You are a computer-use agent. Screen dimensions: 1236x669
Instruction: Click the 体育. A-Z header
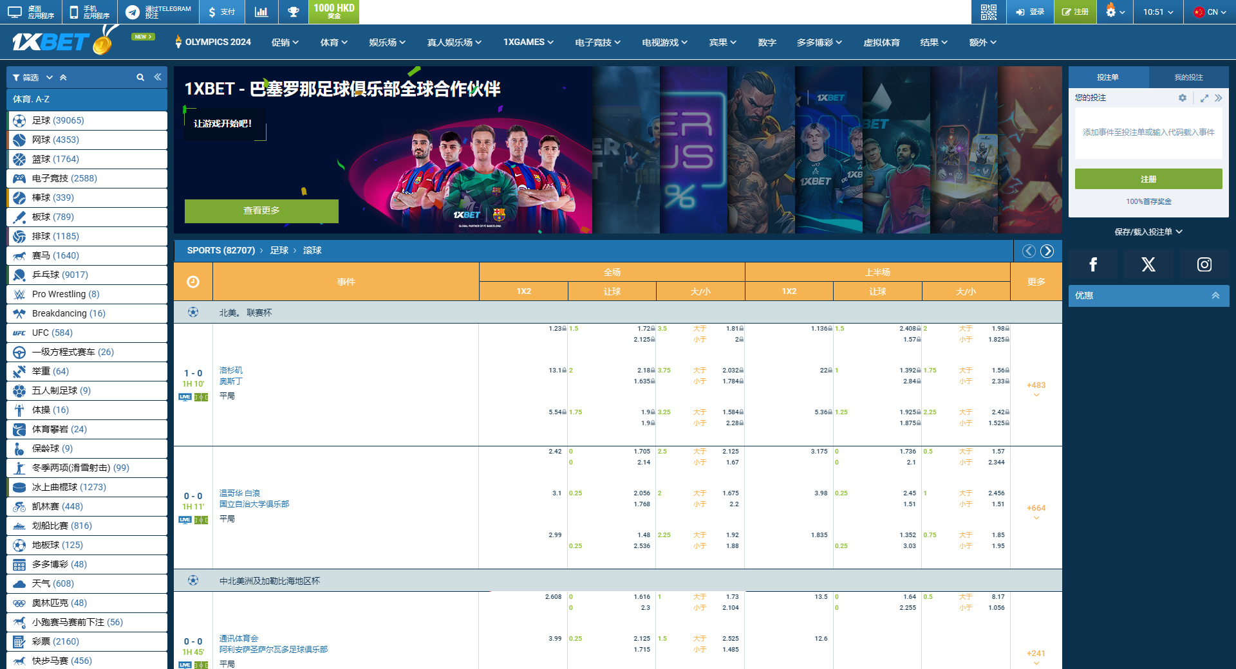[x=87, y=99]
